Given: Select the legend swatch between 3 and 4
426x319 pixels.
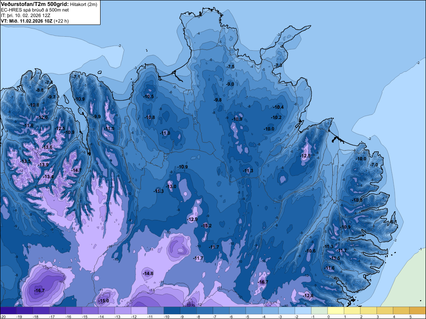Looking at the screenshot, I should 385,310.
